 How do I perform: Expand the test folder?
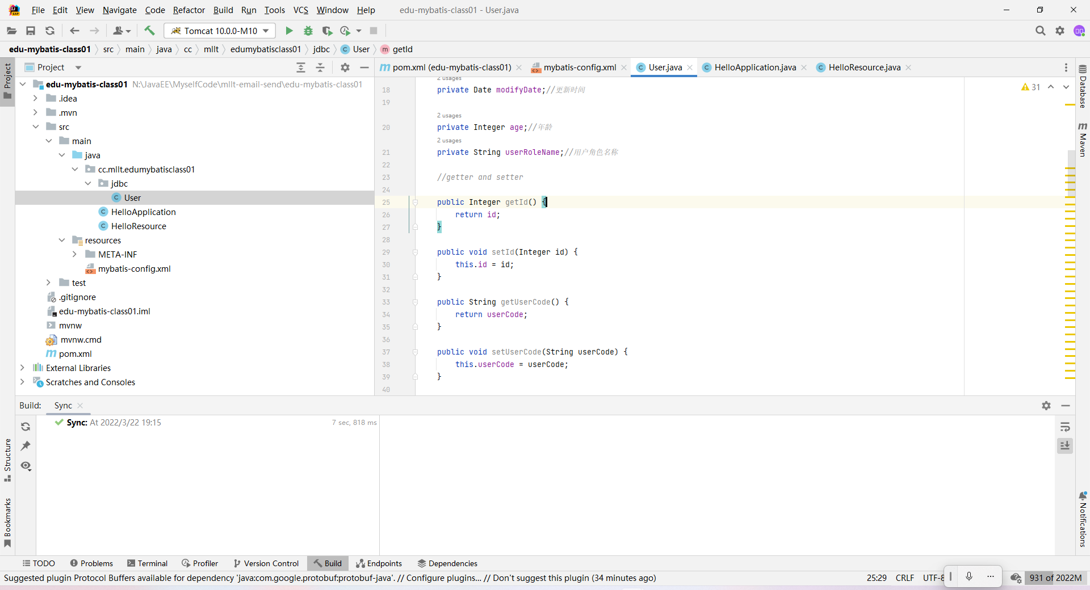tap(48, 283)
